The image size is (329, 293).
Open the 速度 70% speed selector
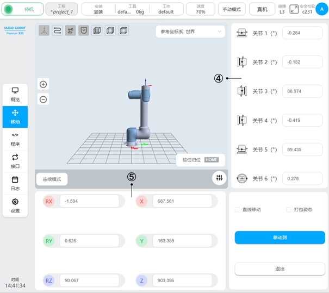click(200, 9)
